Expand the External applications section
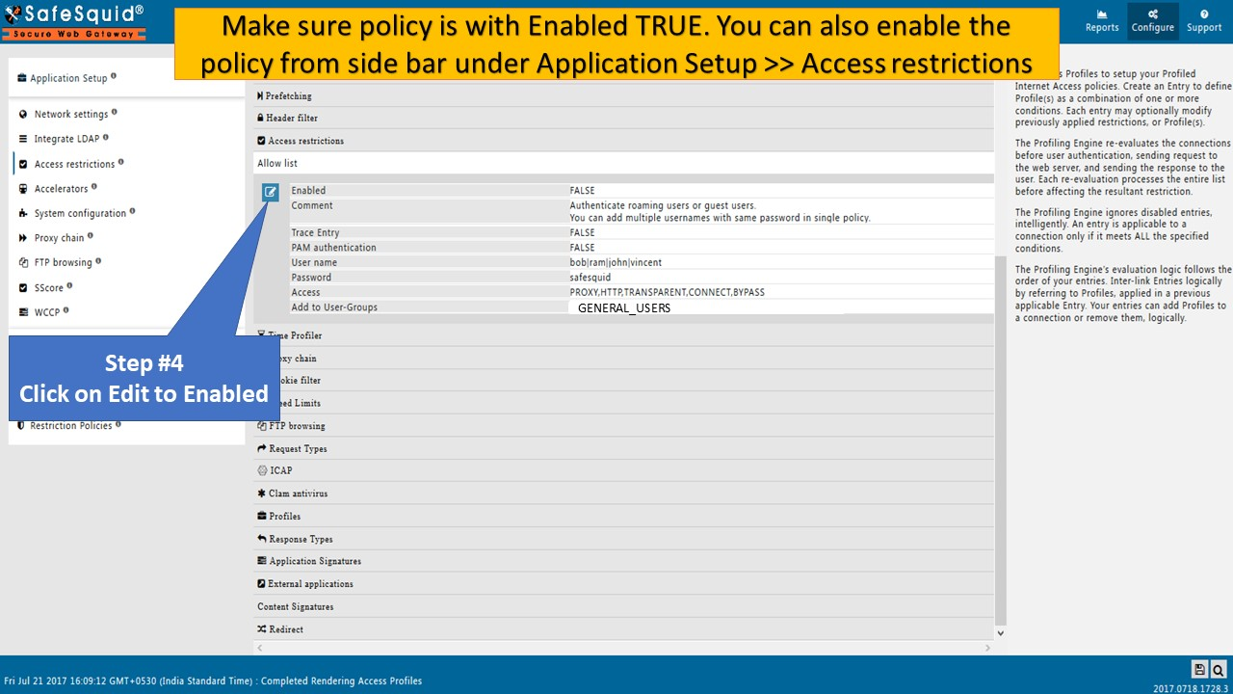The height and width of the screenshot is (694, 1233). pos(623,583)
